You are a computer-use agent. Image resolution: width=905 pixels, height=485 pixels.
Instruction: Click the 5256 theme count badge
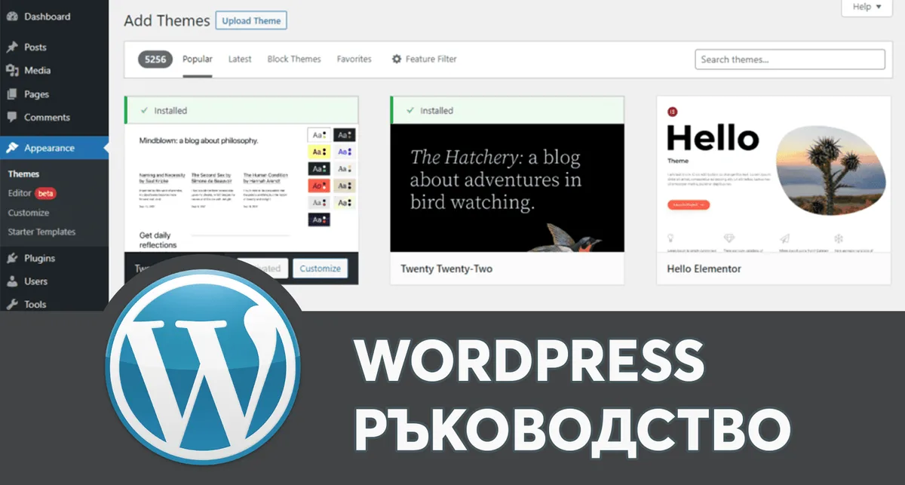[x=156, y=59]
